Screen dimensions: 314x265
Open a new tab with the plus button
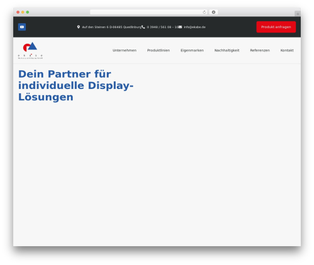point(298,14)
